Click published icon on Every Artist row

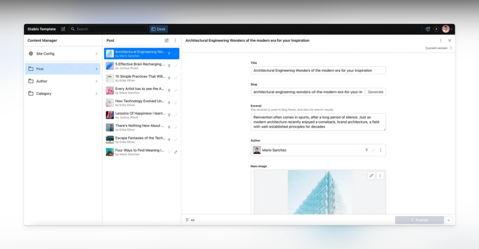pos(169,90)
